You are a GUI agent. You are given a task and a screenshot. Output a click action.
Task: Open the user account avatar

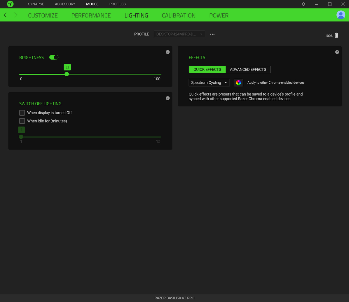click(341, 15)
